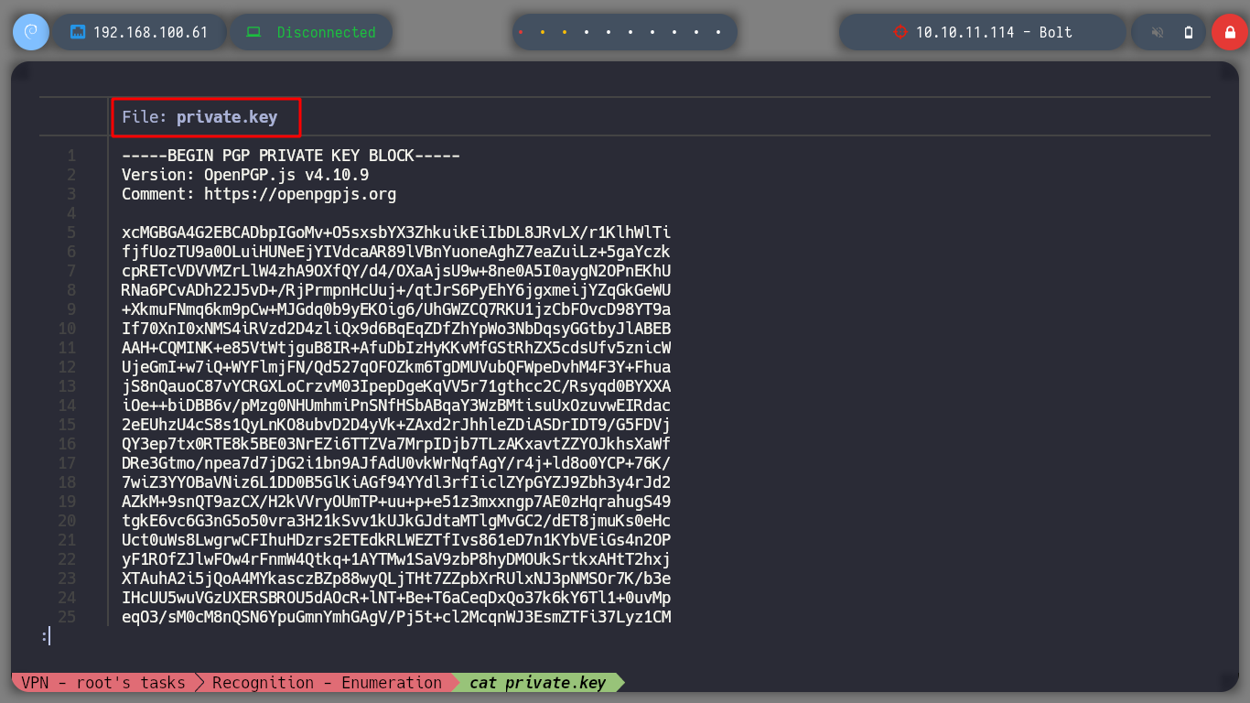Click key line starting 7wiZ3YYOBaVNiz6L
Screen dimensions: 1250x703
[x=396, y=482]
